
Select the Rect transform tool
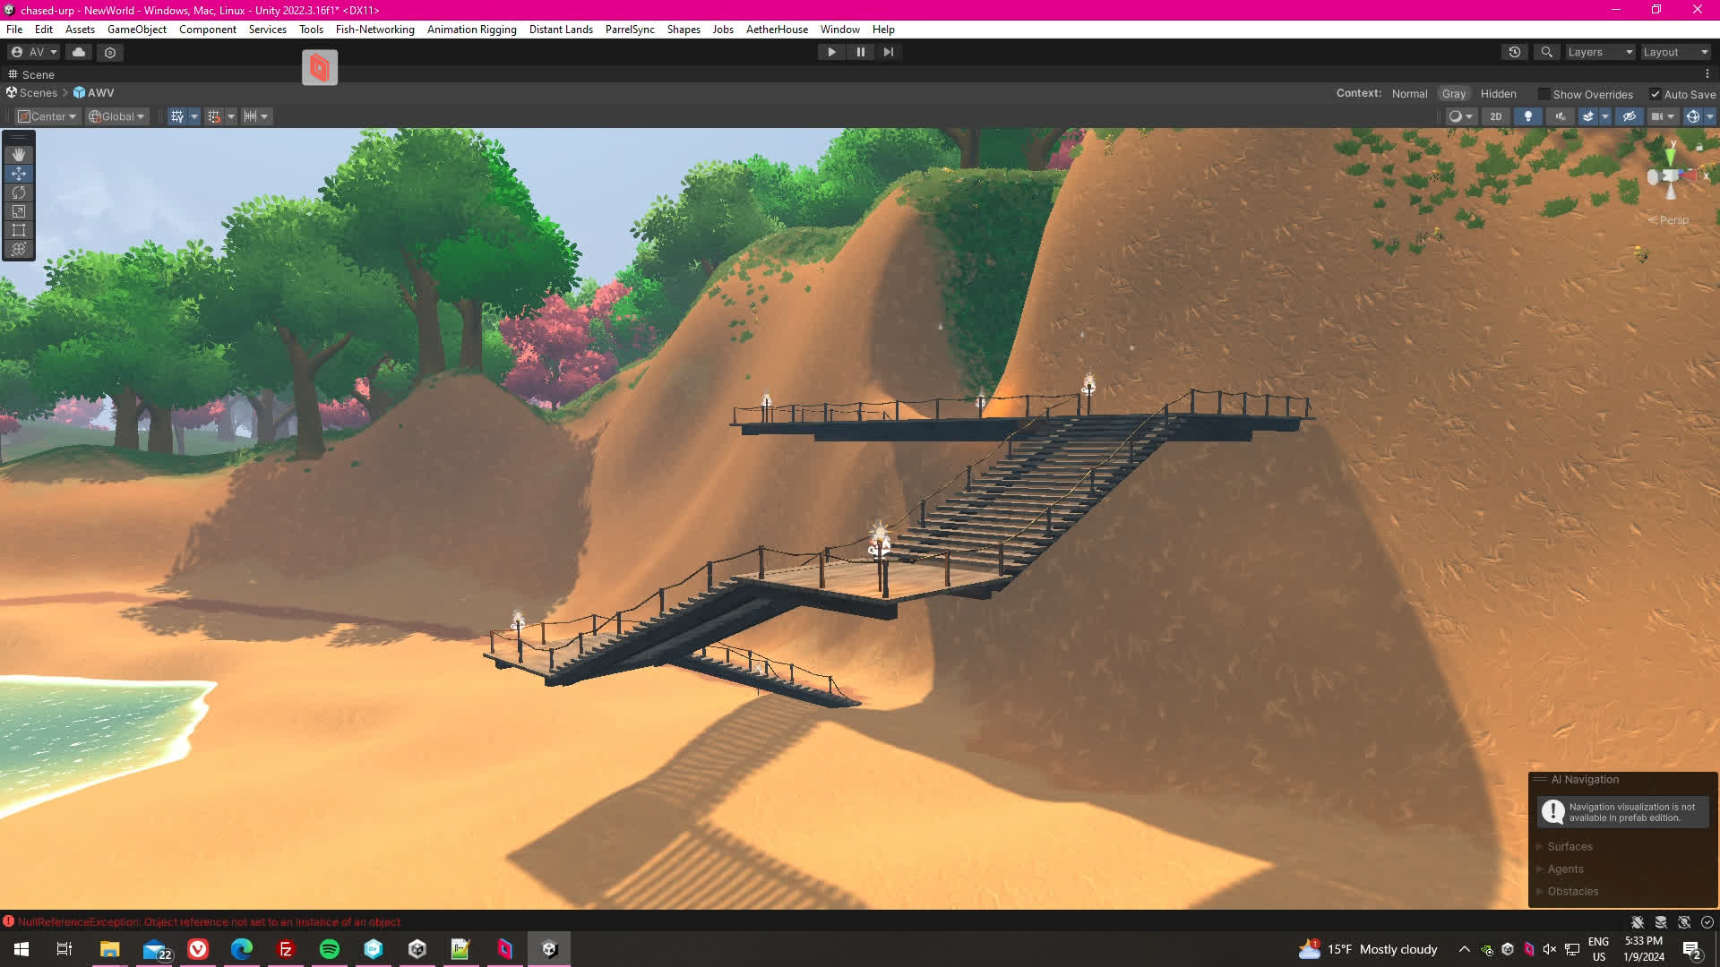(19, 230)
